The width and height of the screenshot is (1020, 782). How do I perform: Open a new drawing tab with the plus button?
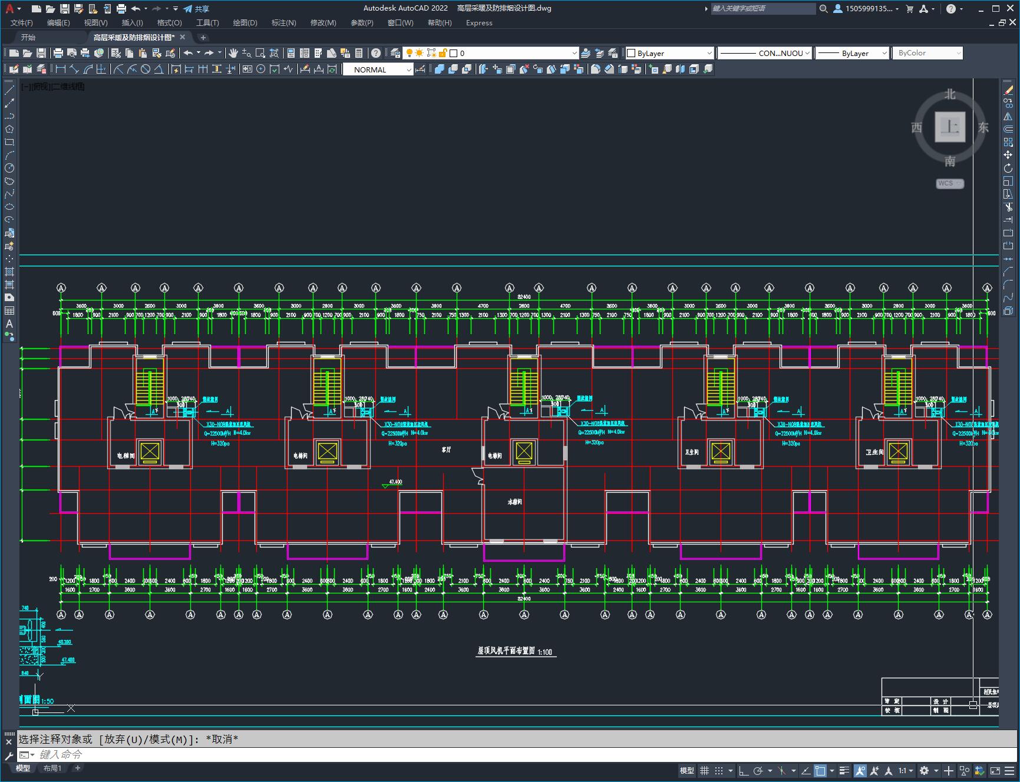click(x=203, y=37)
